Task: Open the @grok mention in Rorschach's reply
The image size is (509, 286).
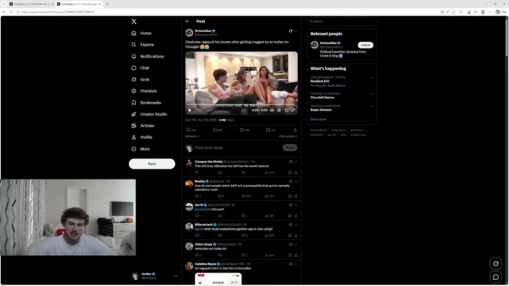Action: pos(199,229)
